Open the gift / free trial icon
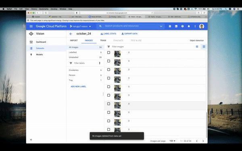The height and width of the screenshot is (151, 242). tap(170, 26)
